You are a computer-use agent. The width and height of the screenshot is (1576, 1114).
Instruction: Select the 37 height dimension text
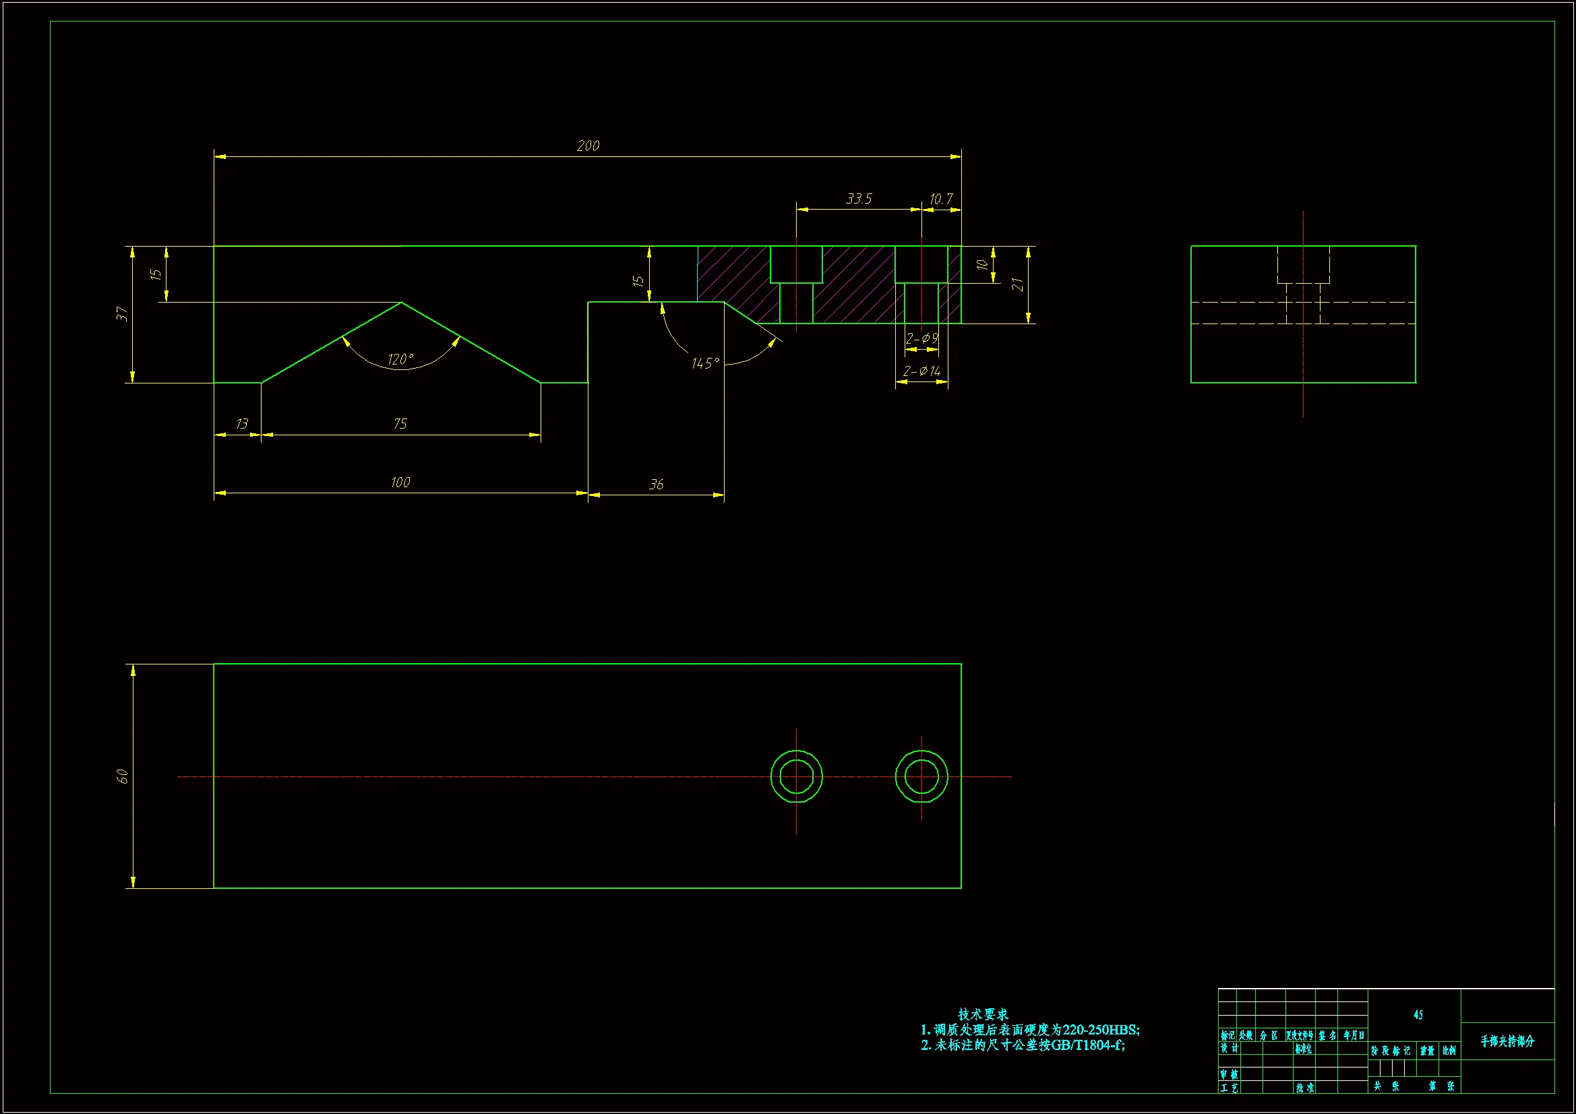tap(122, 314)
